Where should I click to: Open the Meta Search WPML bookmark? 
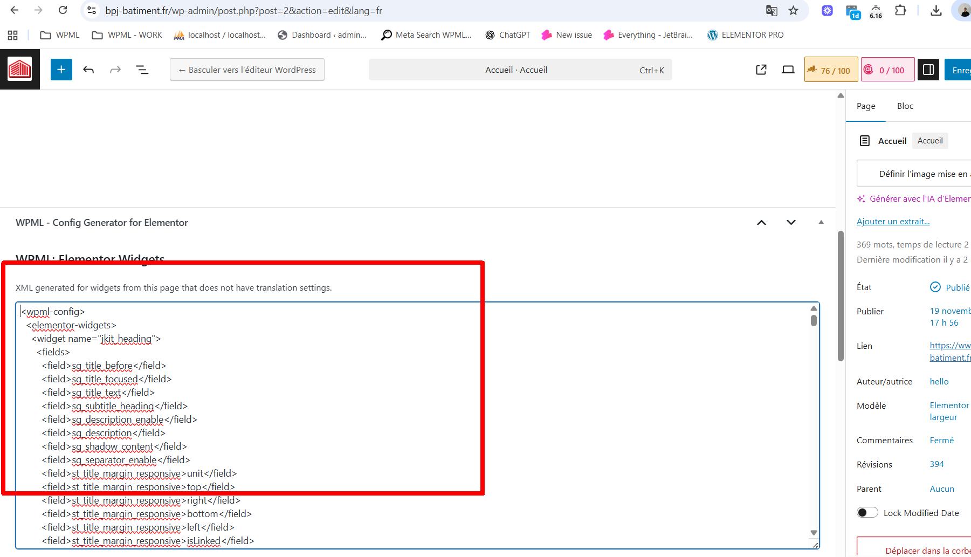point(426,35)
